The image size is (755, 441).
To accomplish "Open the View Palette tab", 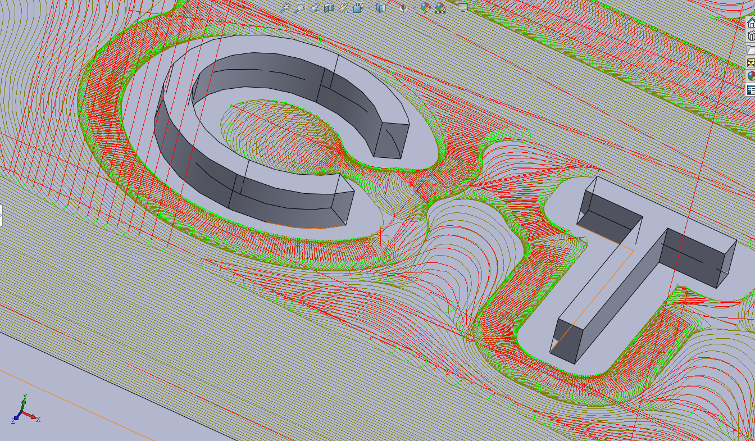I will 751,63.
